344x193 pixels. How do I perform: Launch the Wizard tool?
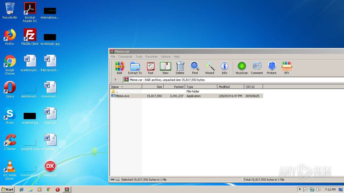[x=210, y=68]
